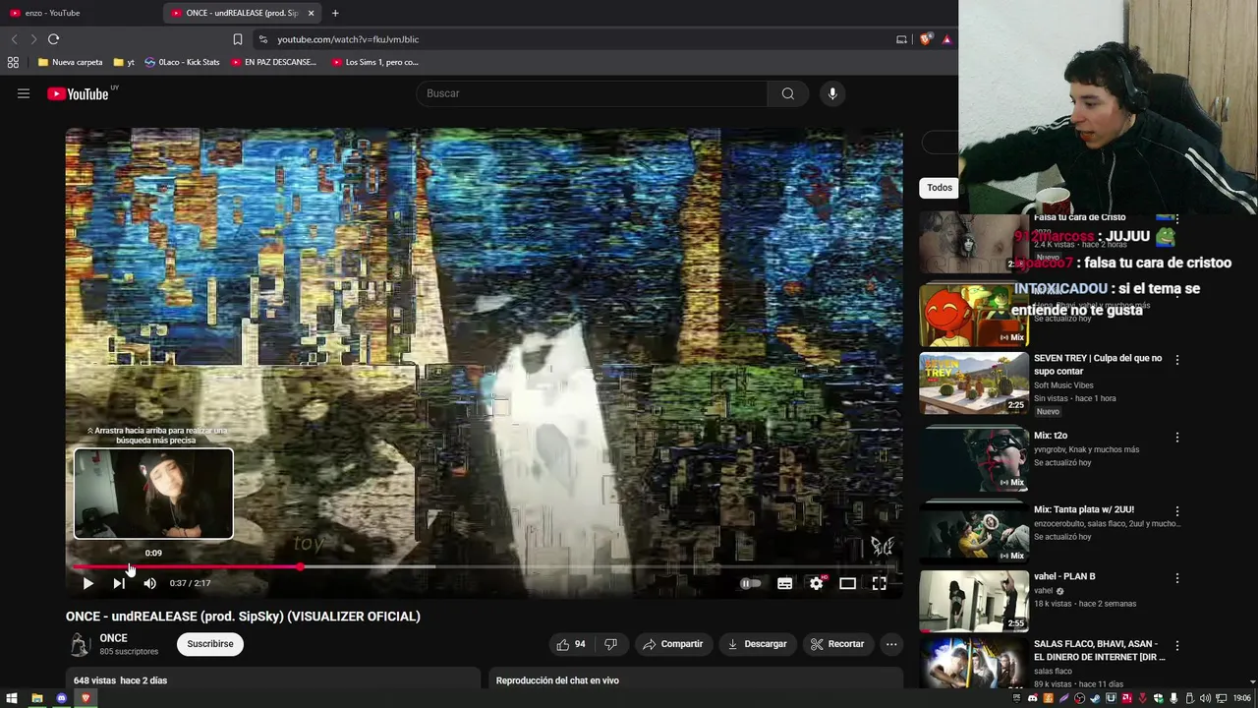Open browser apps grid on bookmarks bar
The height and width of the screenshot is (708, 1258).
click(13, 62)
